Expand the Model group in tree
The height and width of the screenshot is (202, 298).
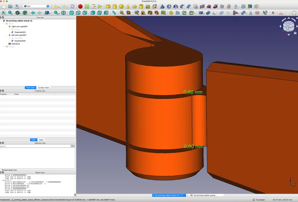[4, 47]
